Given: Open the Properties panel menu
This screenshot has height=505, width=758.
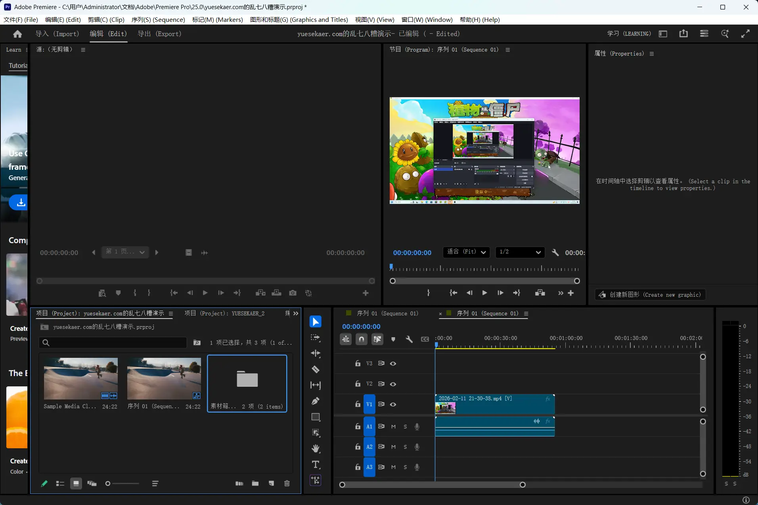Looking at the screenshot, I should click(x=651, y=54).
